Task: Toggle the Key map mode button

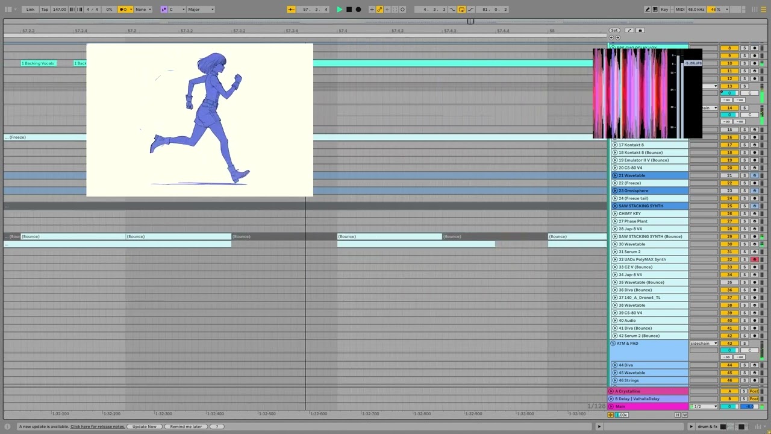Action: click(664, 9)
